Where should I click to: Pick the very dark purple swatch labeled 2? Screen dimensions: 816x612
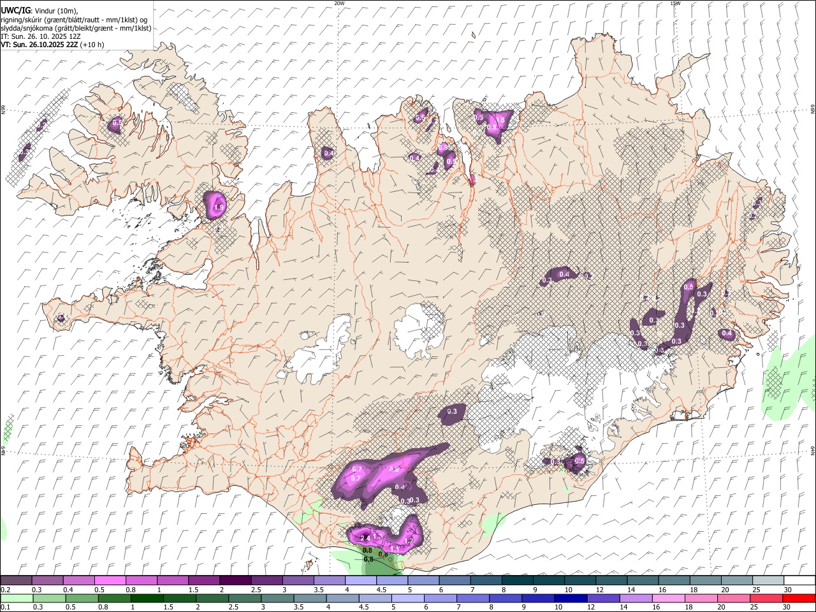pos(235,581)
